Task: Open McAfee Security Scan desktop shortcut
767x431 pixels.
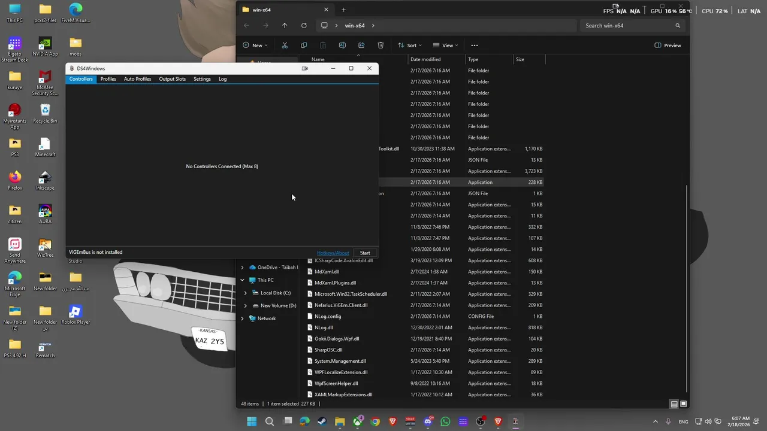Action: pyautogui.click(x=45, y=83)
